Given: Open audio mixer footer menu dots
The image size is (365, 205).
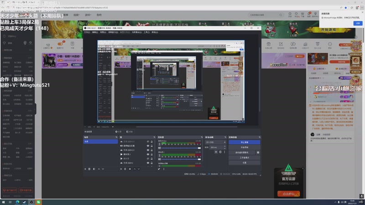Looking at the screenshot, I should click(x=164, y=169).
